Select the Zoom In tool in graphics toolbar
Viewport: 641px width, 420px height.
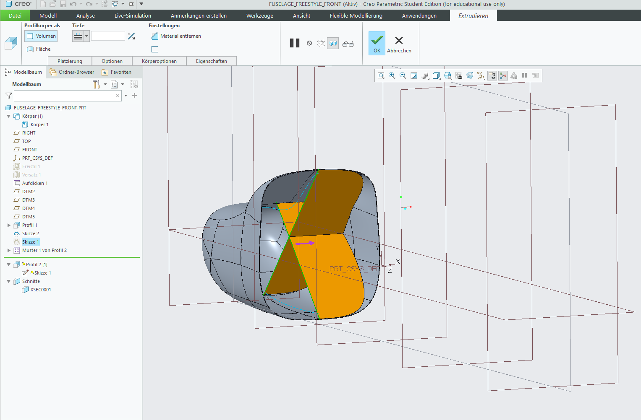(392, 75)
